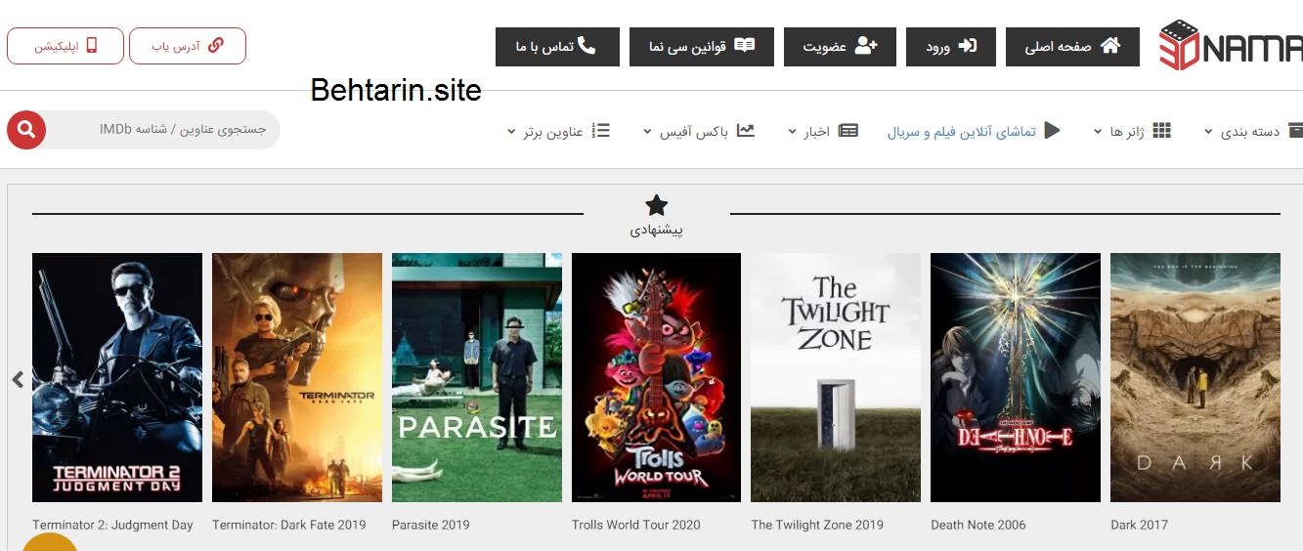Image resolution: width=1303 pixels, height=551 pixels.
Task: Click the star icon above پیشنهادی
Action: pyautogui.click(x=657, y=205)
